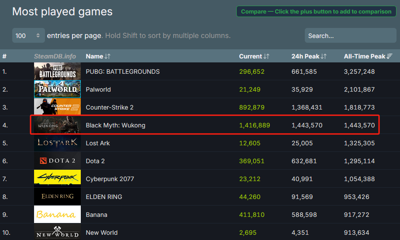Open Dota 2 name link
Screen dimensions: 400x240
click(x=95, y=161)
